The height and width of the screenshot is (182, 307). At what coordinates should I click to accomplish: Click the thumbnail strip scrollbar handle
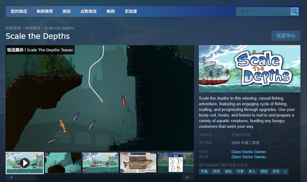pyautogui.click(x=27, y=178)
